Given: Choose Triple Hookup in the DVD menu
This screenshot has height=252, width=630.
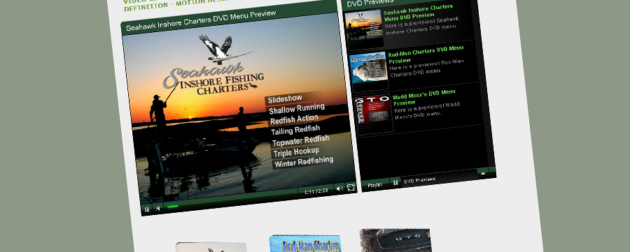Looking at the screenshot, I should (296, 152).
